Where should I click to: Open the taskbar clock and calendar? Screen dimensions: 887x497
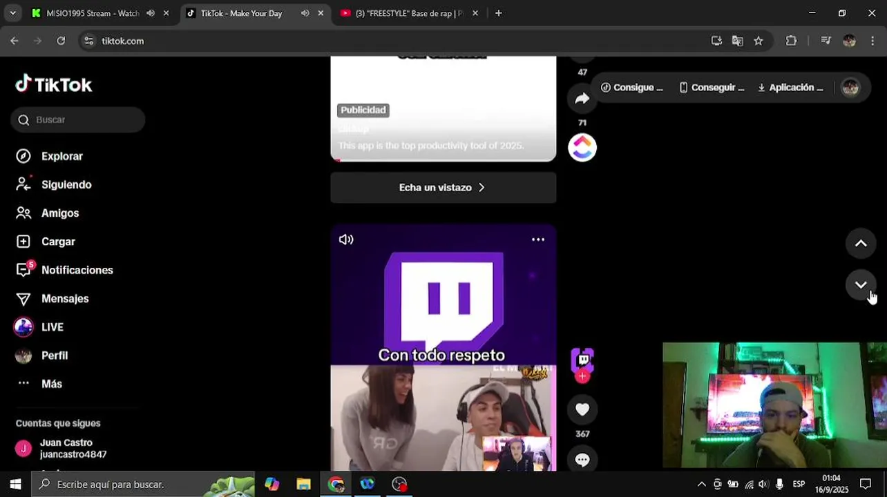coord(832,485)
